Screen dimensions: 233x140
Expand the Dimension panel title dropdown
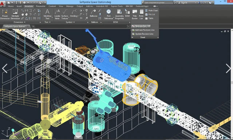(19, 22)
